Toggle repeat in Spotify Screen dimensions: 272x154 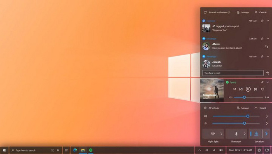263,89
